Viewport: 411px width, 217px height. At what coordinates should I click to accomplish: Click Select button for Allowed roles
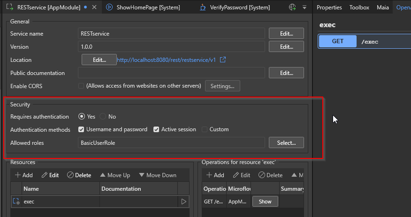pyautogui.click(x=286, y=142)
